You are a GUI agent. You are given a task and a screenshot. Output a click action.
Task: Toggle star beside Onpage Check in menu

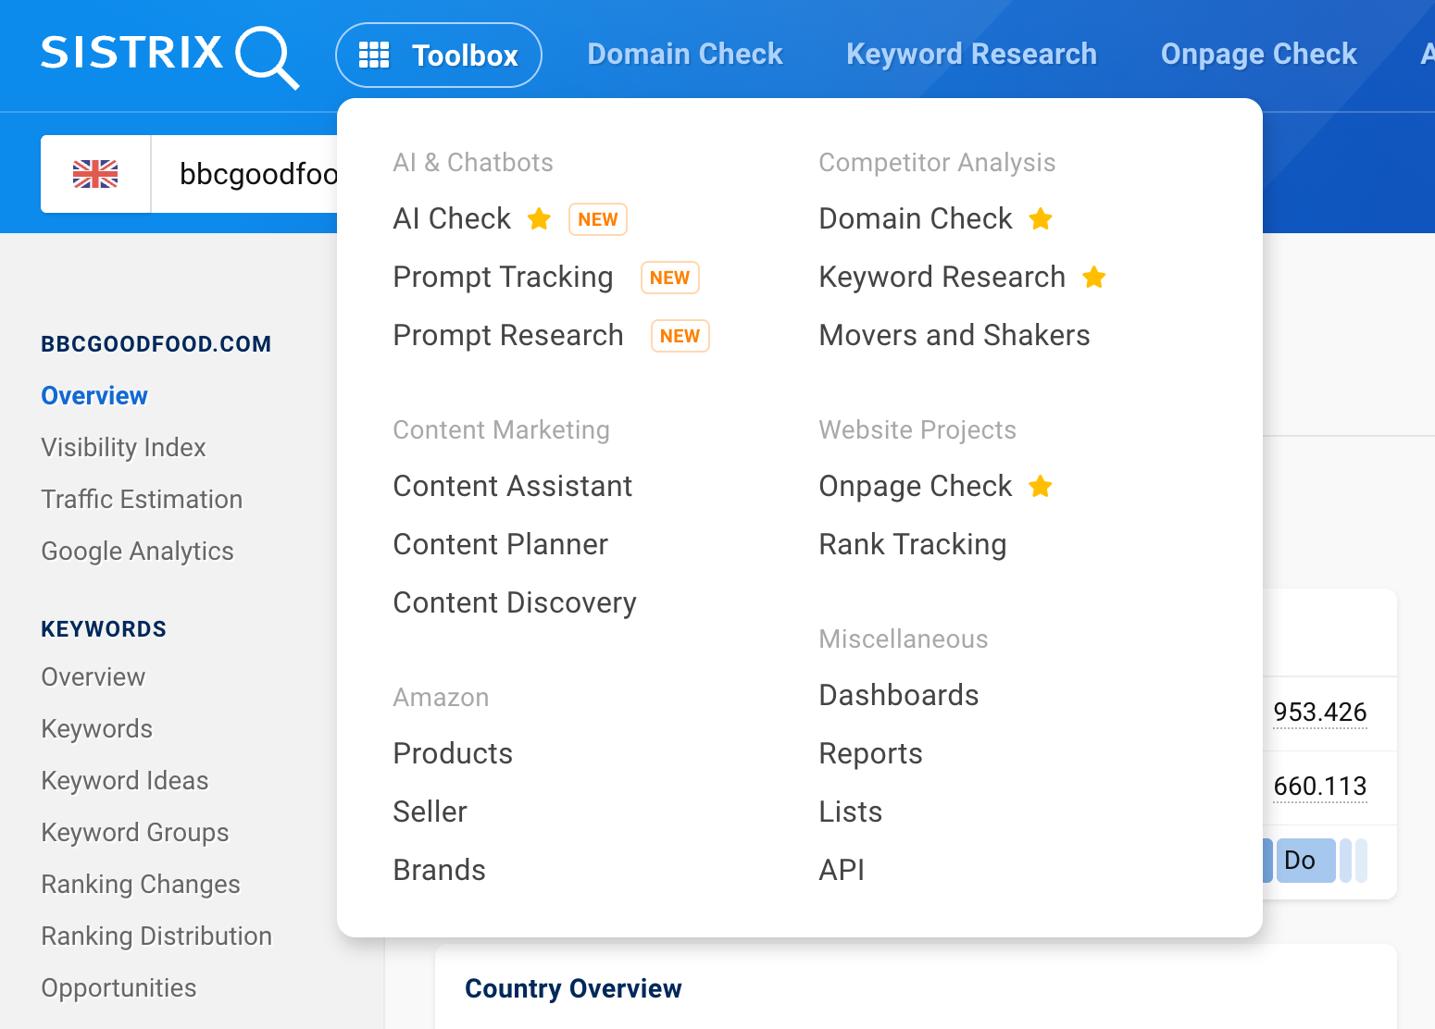point(1041,487)
